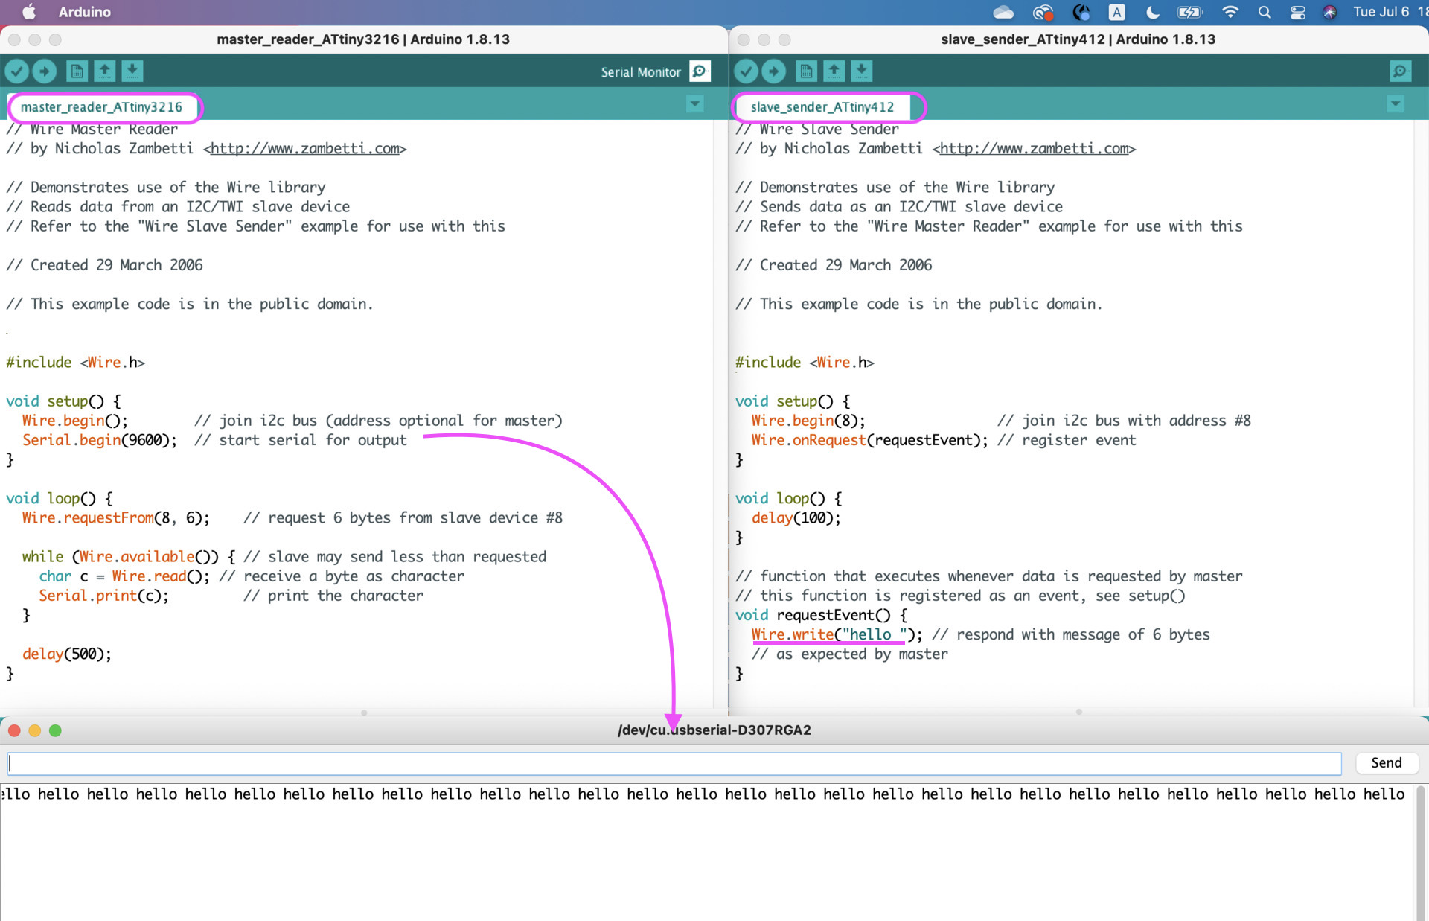1429x921 pixels.
Task: Click Save sketch icon in master_reader window
Action: click(x=132, y=71)
